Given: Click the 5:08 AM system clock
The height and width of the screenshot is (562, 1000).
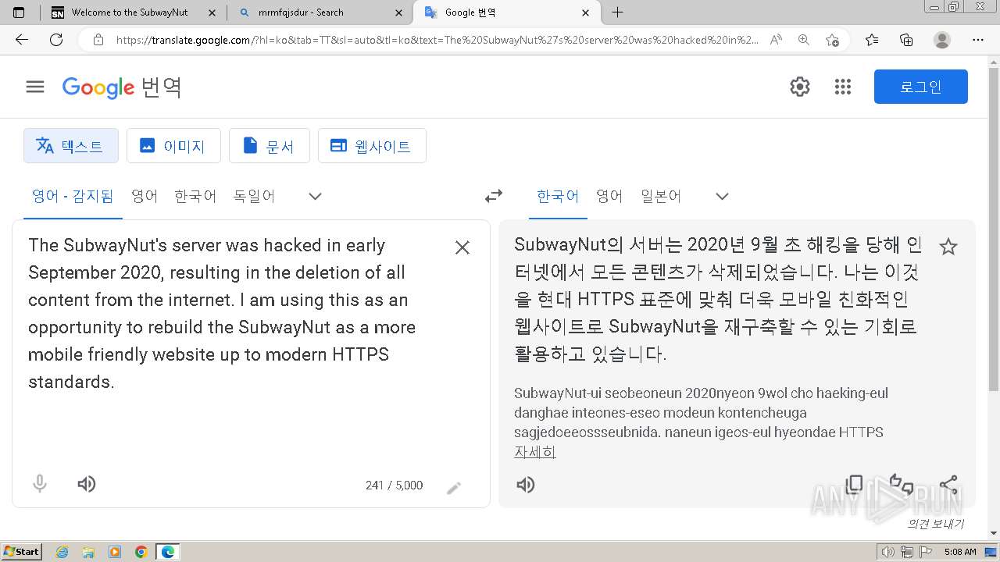Looking at the screenshot, I should point(960,552).
